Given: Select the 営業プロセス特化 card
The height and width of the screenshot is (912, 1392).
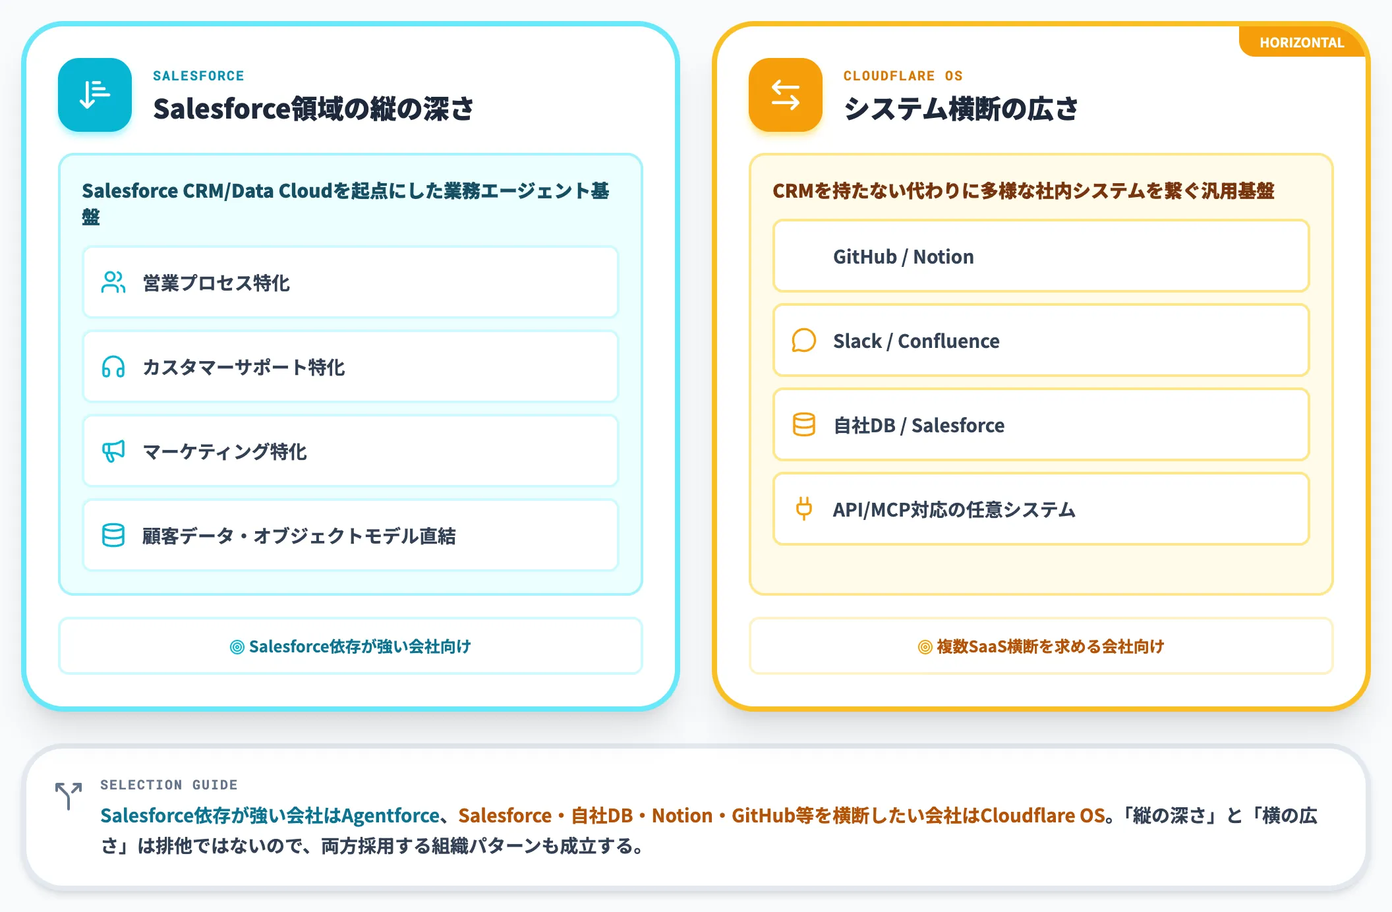Looking at the screenshot, I should pyautogui.click(x=351, y=283).
